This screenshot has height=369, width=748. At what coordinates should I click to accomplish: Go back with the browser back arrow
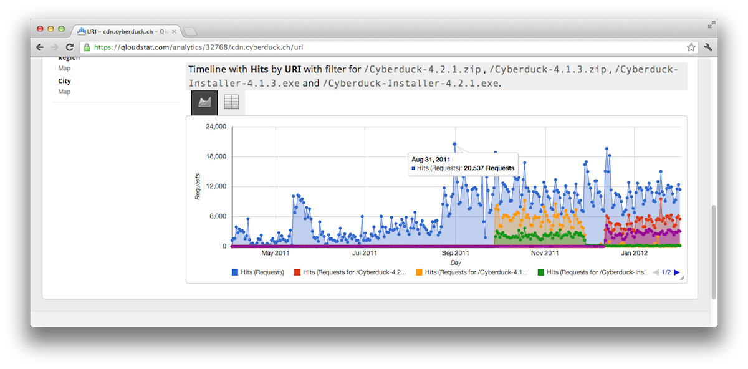tap(40, 47)
